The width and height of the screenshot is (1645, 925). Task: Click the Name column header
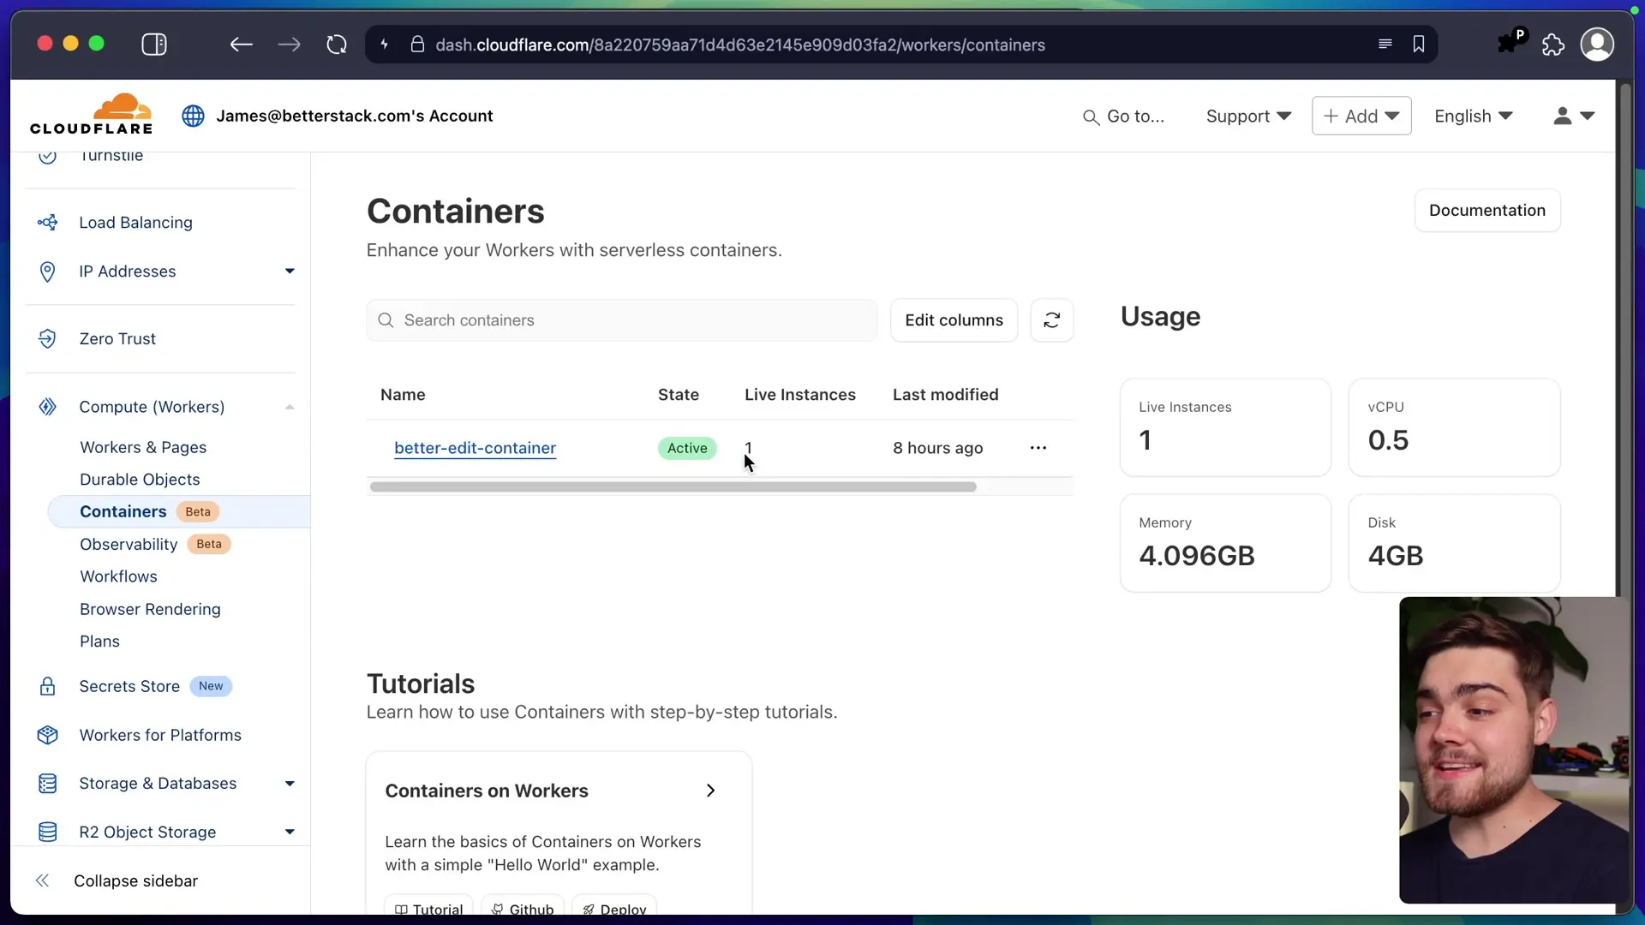(x=403, y=395)
